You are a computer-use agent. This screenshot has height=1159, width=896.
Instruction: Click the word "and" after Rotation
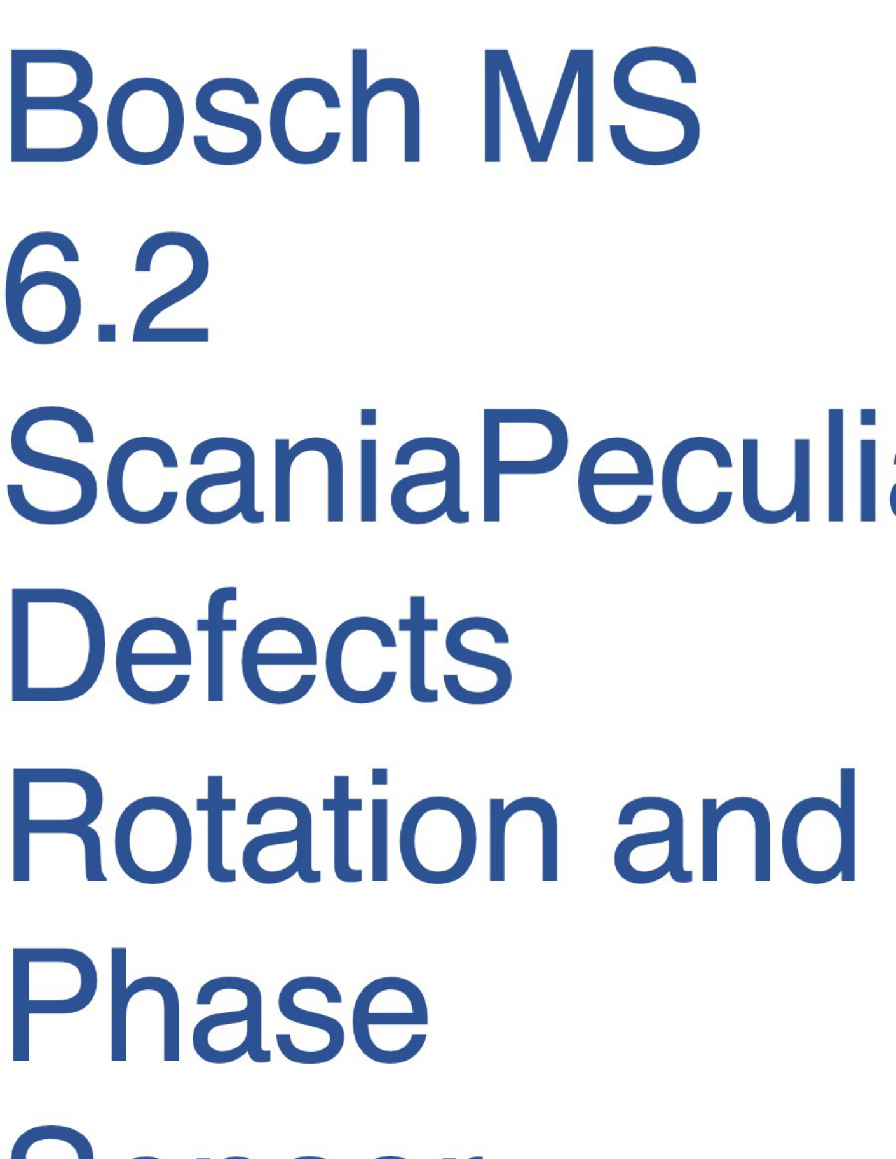tap(735, 826)
